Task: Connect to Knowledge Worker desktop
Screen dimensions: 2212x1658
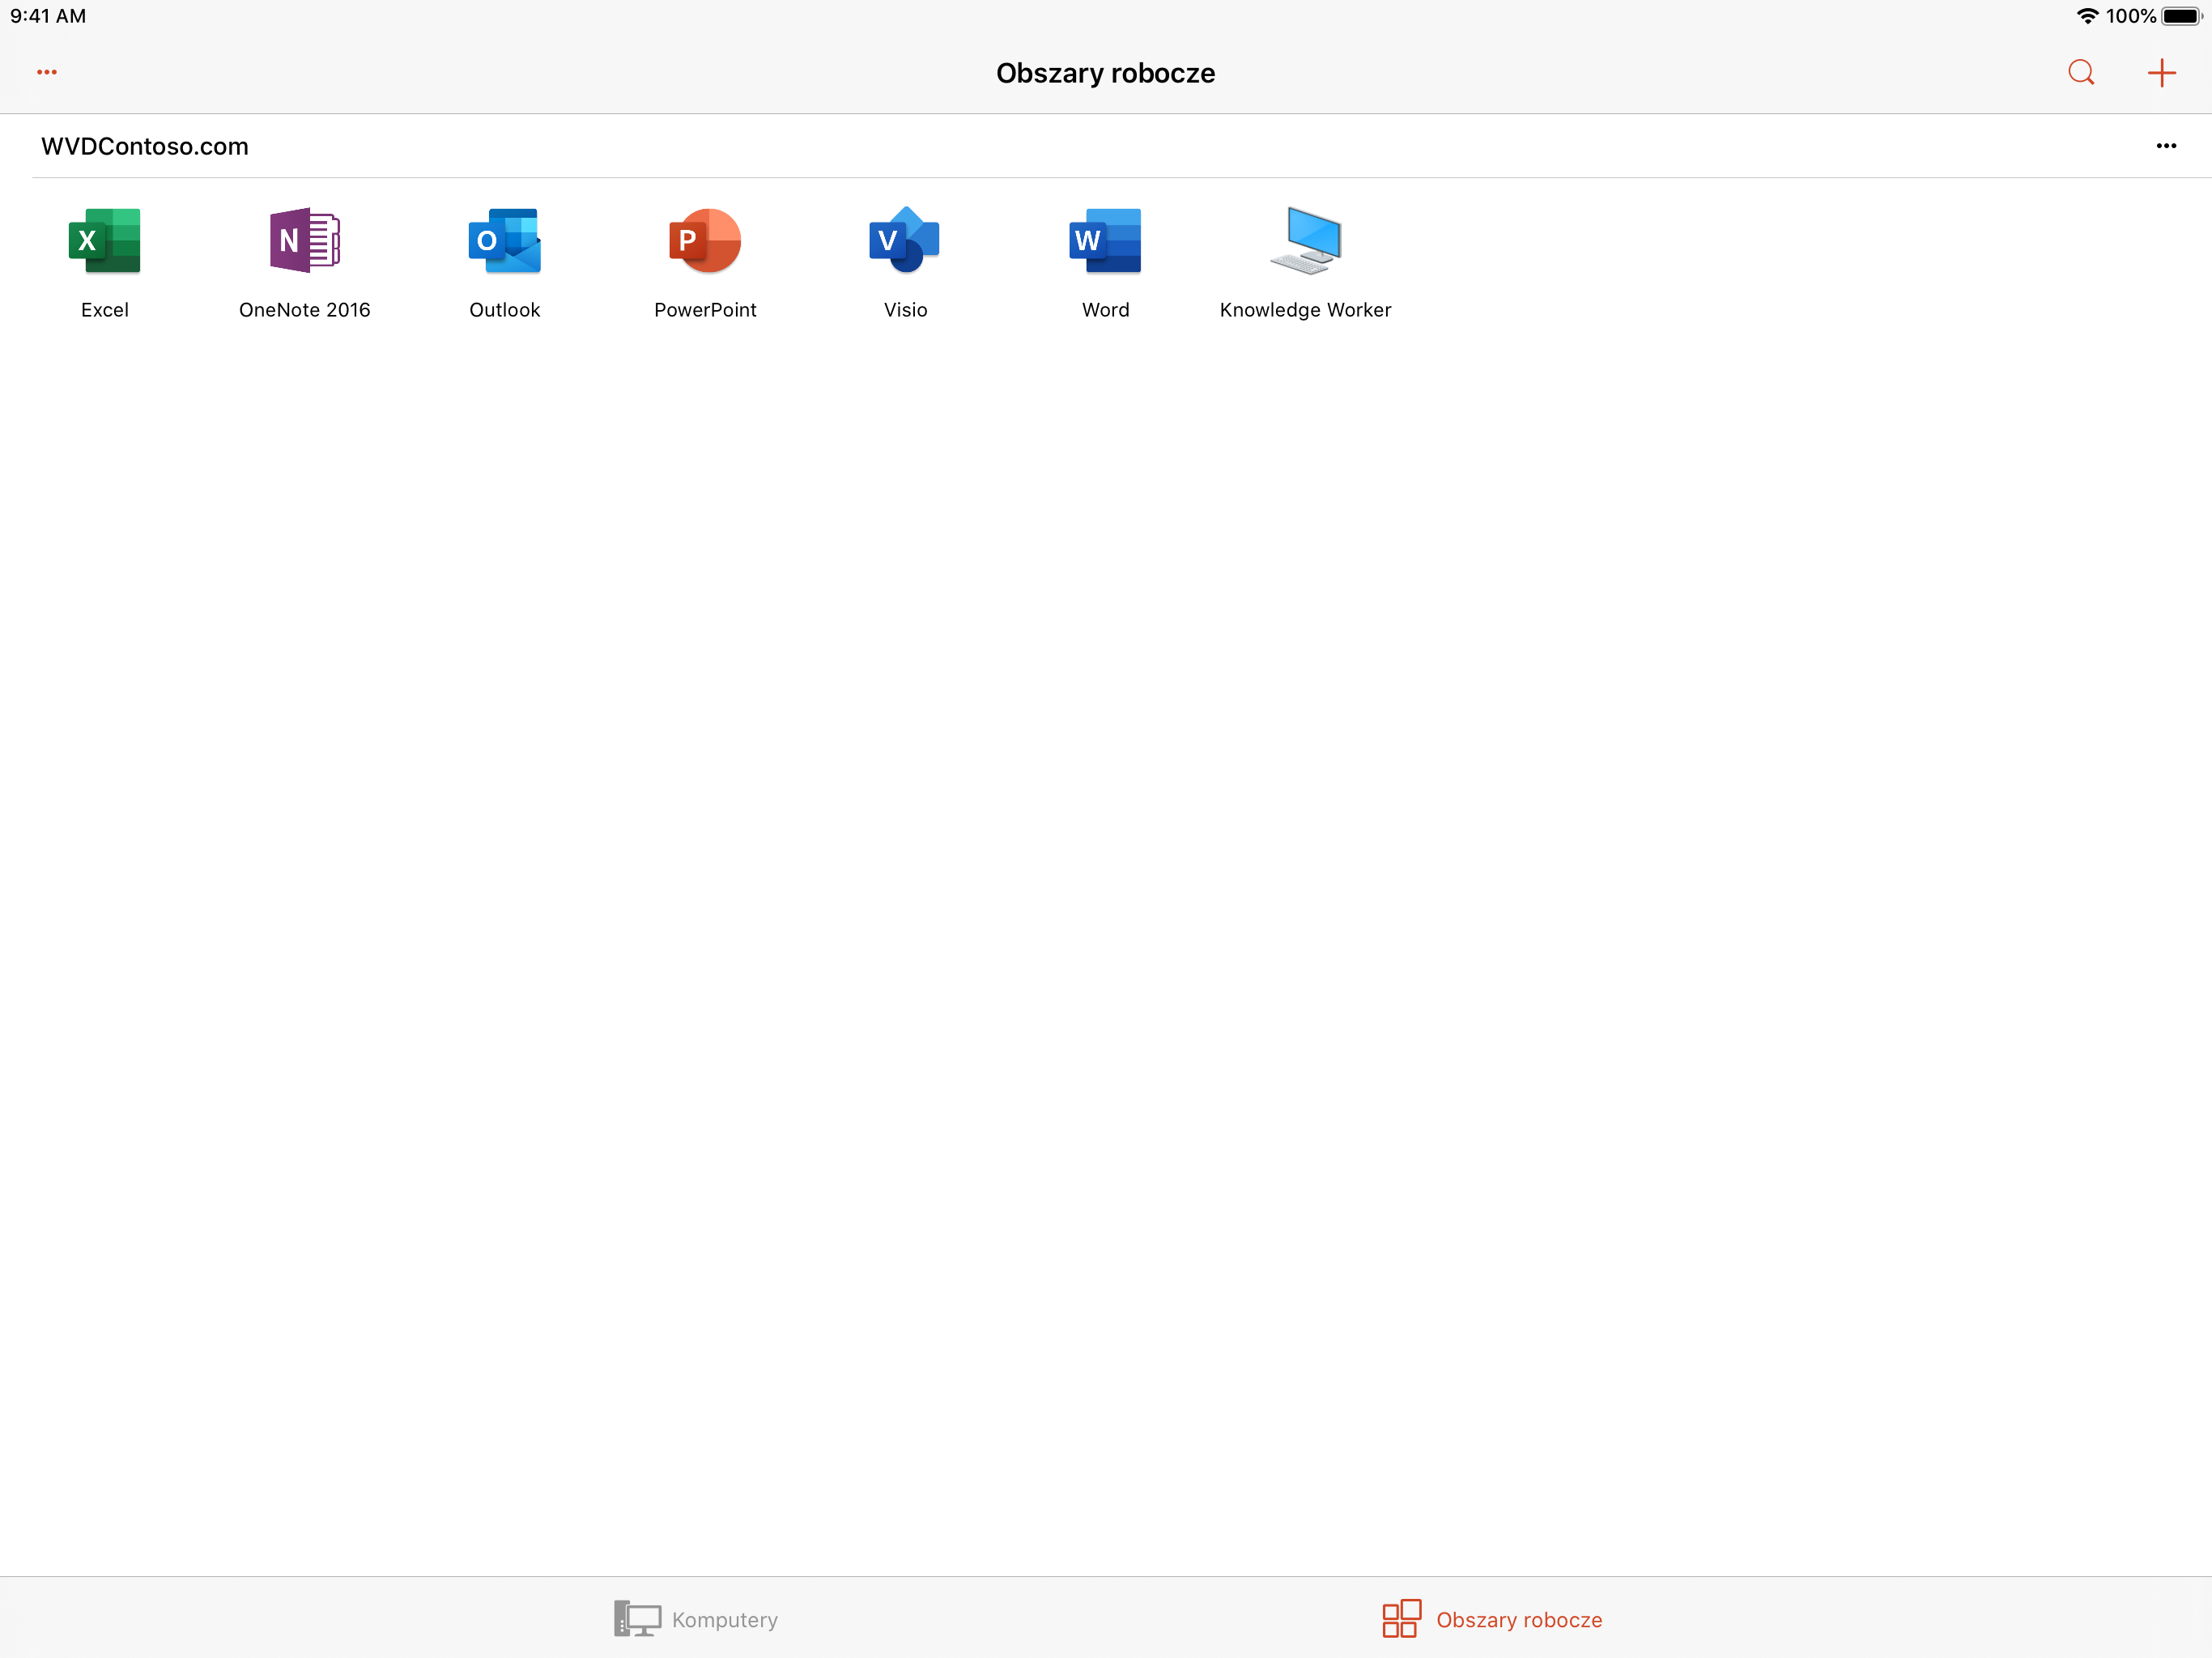Action: tap(1305, 241)
